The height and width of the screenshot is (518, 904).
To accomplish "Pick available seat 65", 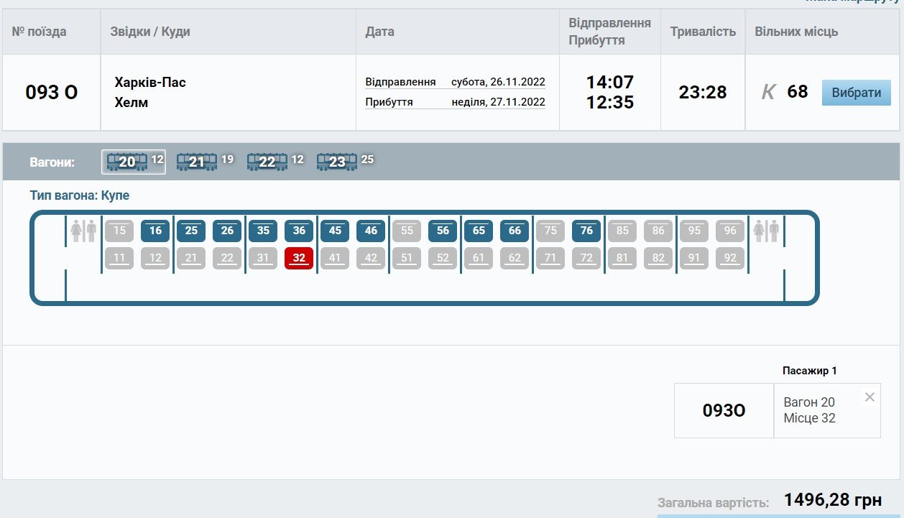I will pyautogui.click(x=479, y=231).
